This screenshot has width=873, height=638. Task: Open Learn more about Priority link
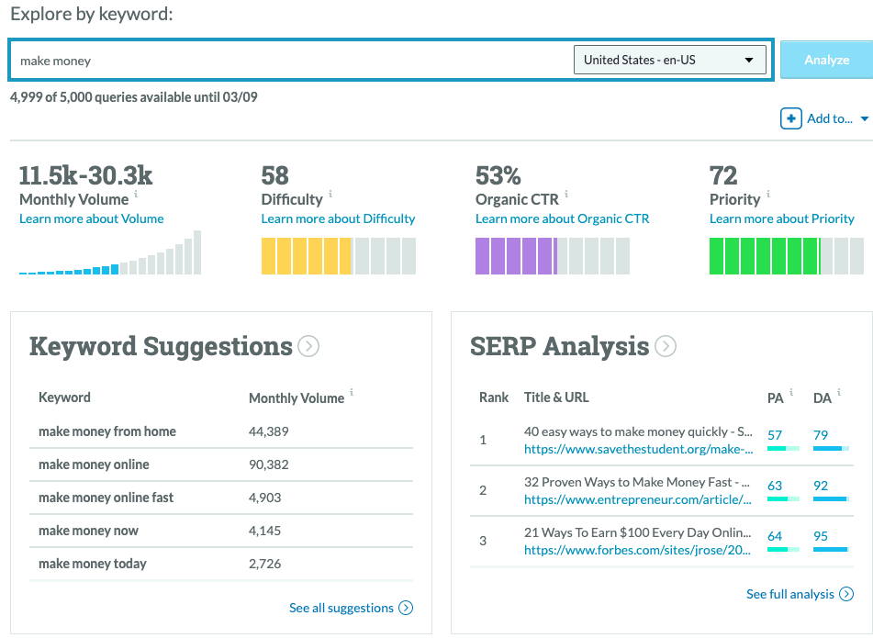click(782, 218)
